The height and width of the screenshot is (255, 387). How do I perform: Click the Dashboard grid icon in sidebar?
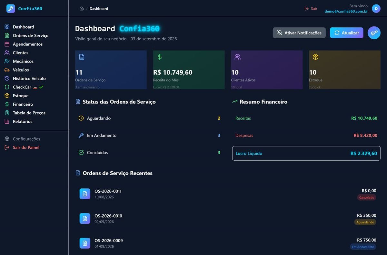point(7,27)
